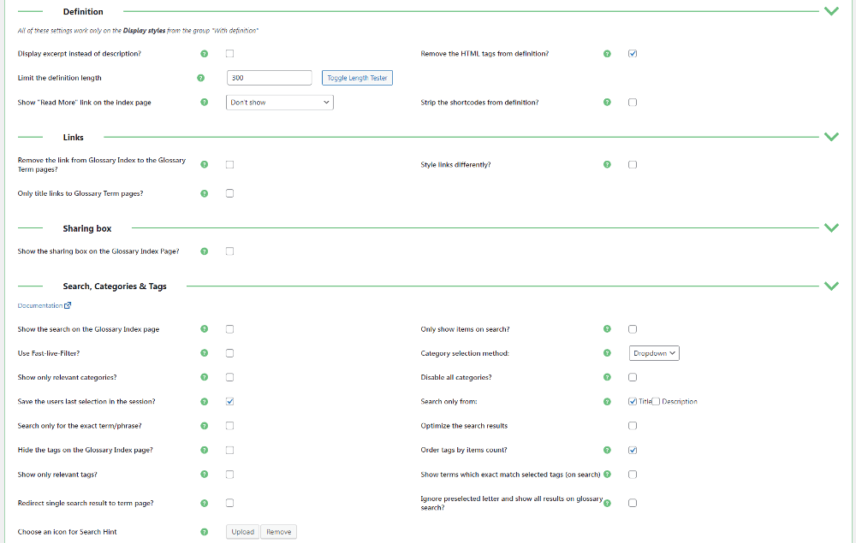Viewport: 856px width, 543px height.
Task: Click help icon for Category selection method
Action: click(x=607, y=353)
